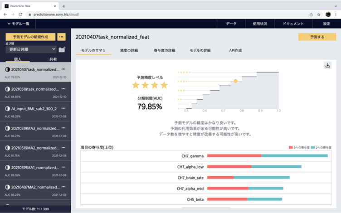341x213 pixels.
Task: Switch to the 精度の詳細 tab
Action: click(129, 50)
